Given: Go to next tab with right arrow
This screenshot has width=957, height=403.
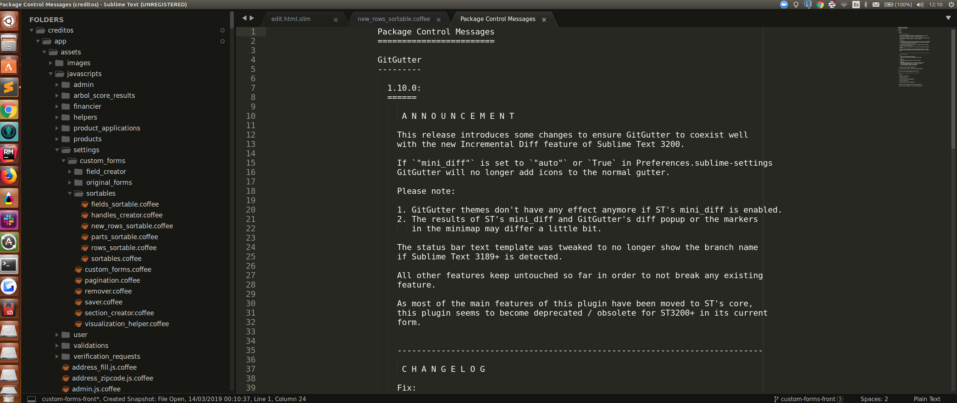Looking at the screenshot, I should [252, 18].
